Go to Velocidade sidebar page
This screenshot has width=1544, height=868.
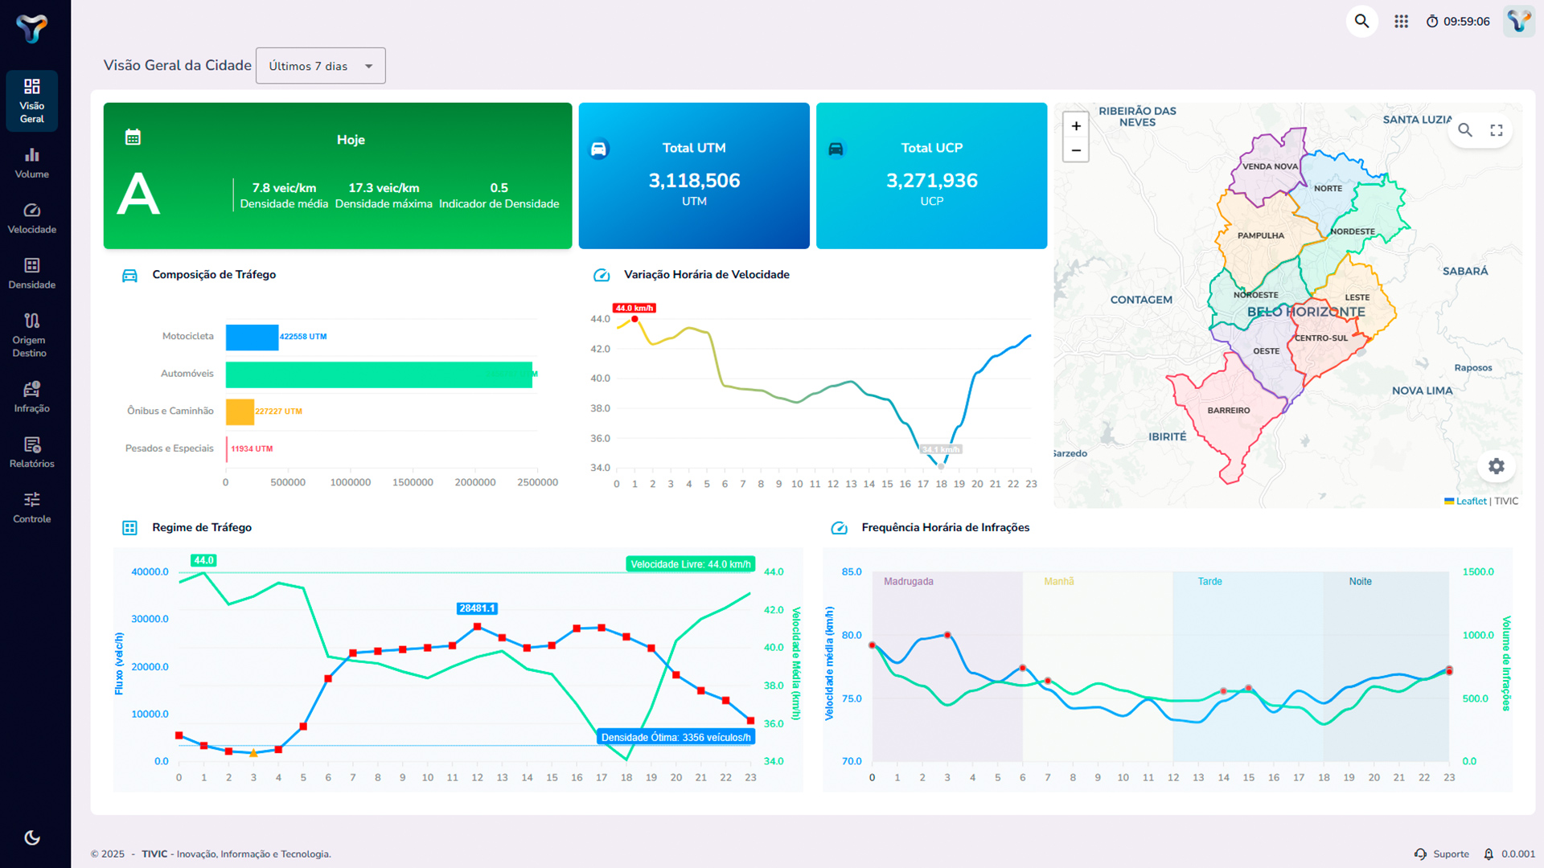[31, 219]
